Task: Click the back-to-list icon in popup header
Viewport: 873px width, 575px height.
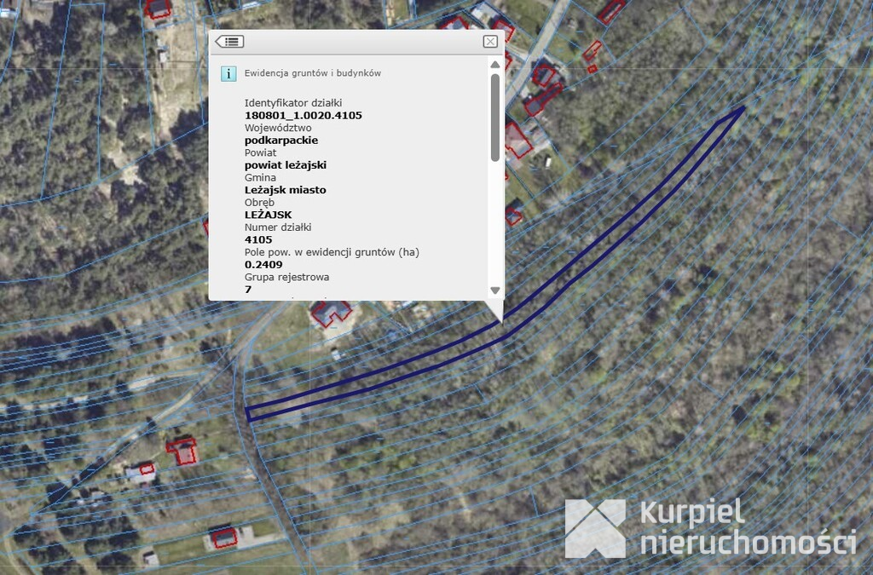Action: pyautogui.click(x=229, y=42)
